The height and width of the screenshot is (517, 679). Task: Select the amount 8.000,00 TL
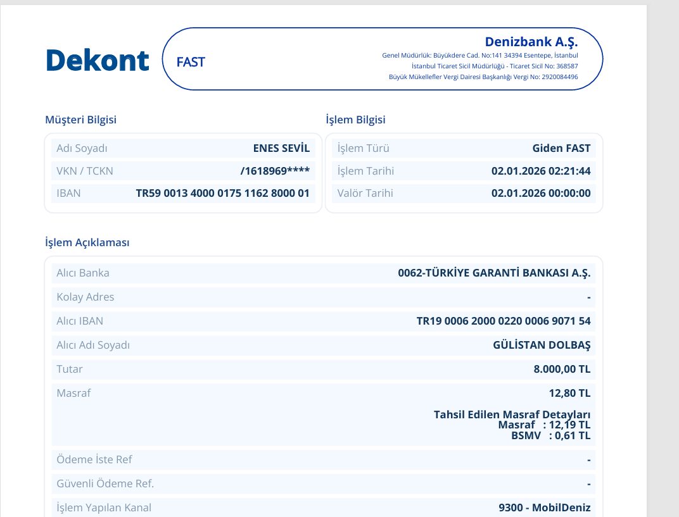(562, 369)
